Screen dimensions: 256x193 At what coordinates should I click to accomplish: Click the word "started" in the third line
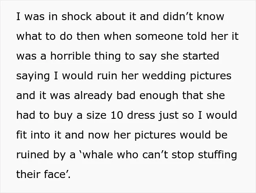201,56
